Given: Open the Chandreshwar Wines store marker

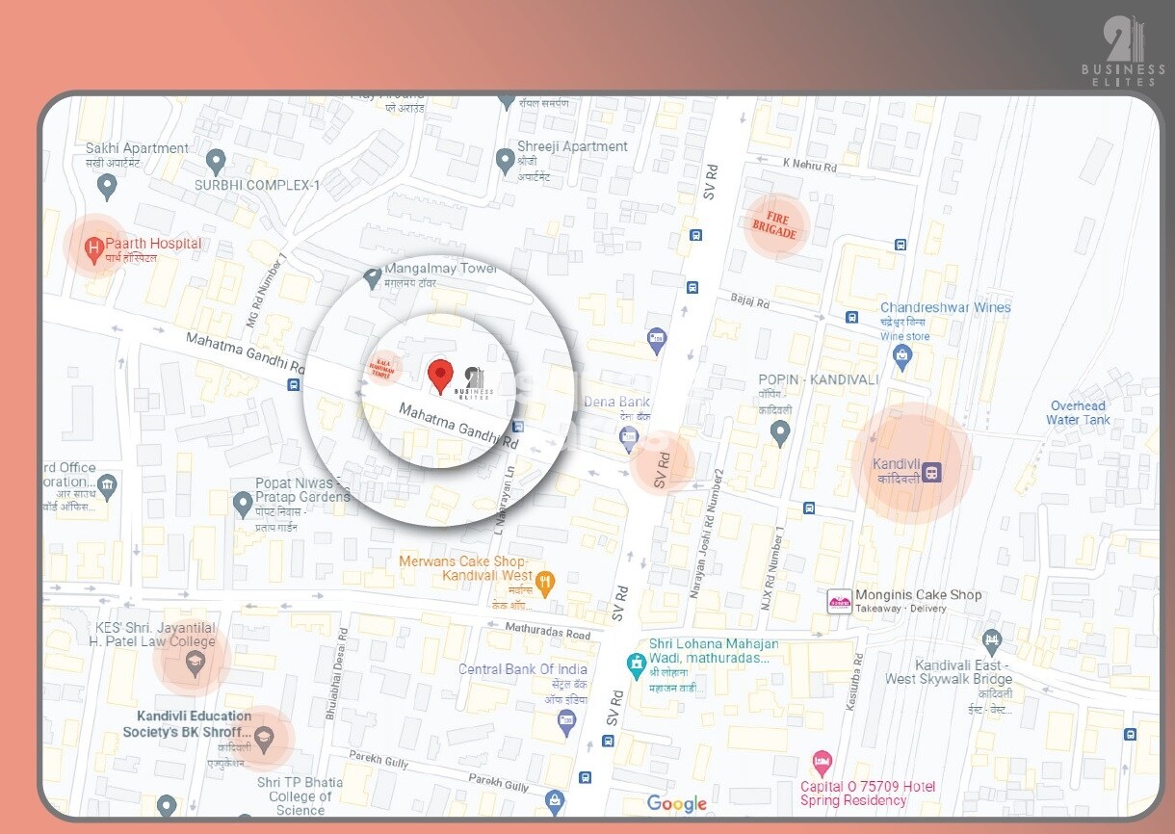Looking at the screenshot, I should (x=901, y=356).
